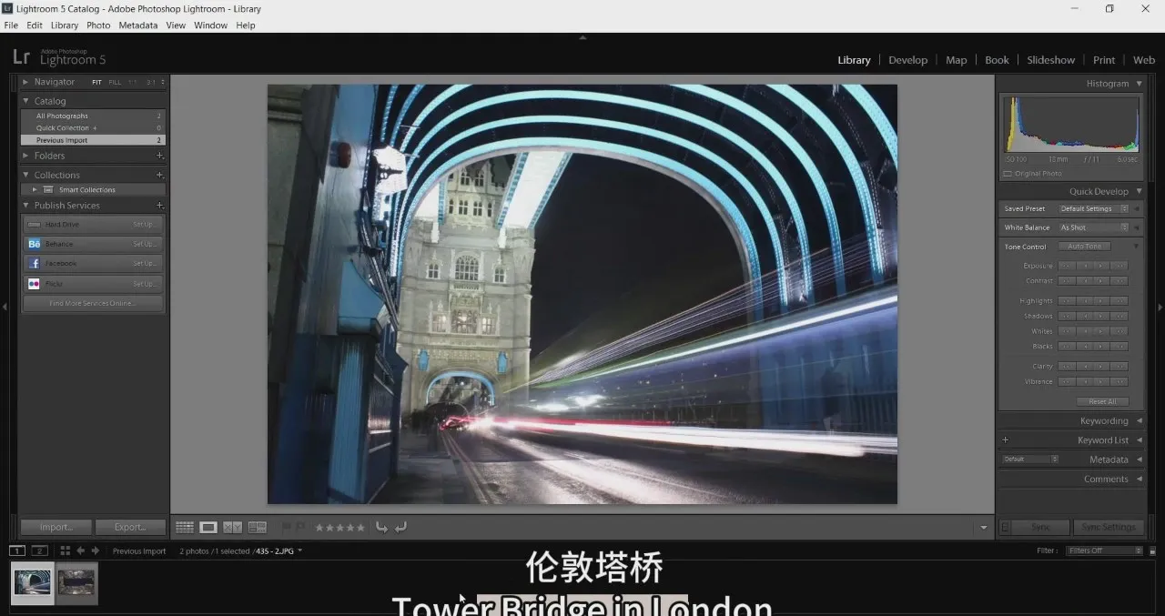1165x616 pixels.
Task: Click the Facebook service icon
Action: [34, 263]
